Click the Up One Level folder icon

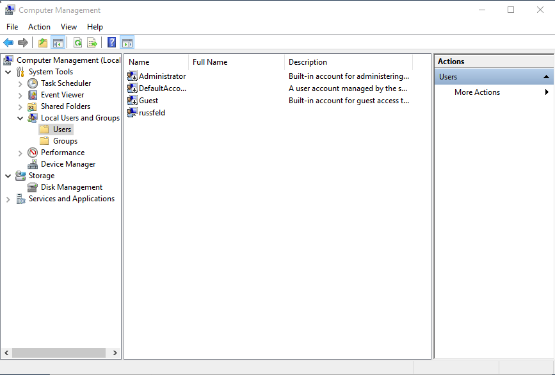click(x=42, y=43)
